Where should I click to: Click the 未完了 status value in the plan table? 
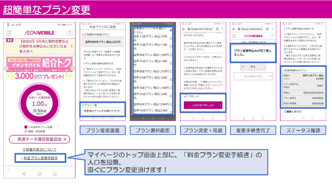(320, 86)
